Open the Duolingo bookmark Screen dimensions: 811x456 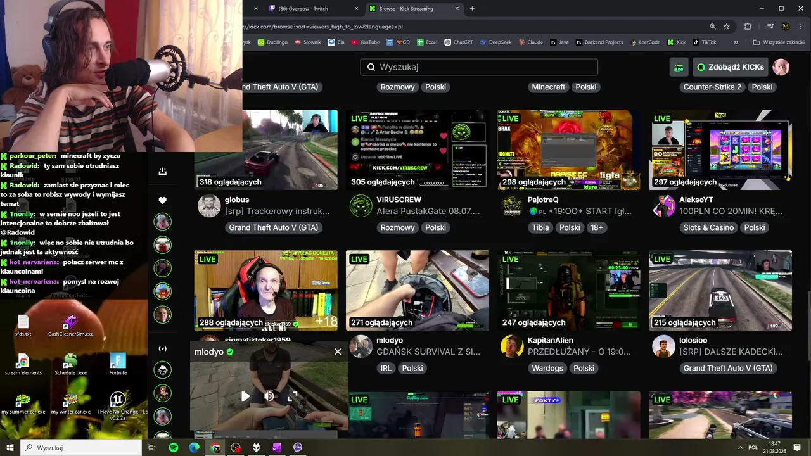(x=272, y=42)
